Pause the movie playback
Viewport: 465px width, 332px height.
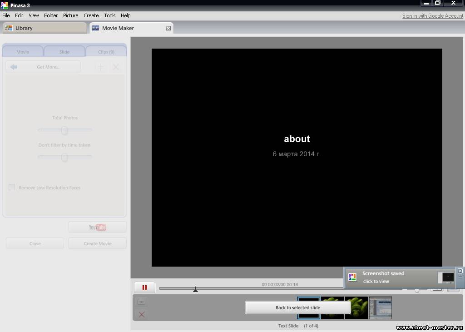click(x=144, y=287)
